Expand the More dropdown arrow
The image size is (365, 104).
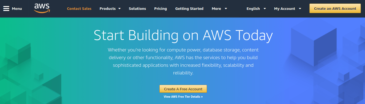[226, 9]
